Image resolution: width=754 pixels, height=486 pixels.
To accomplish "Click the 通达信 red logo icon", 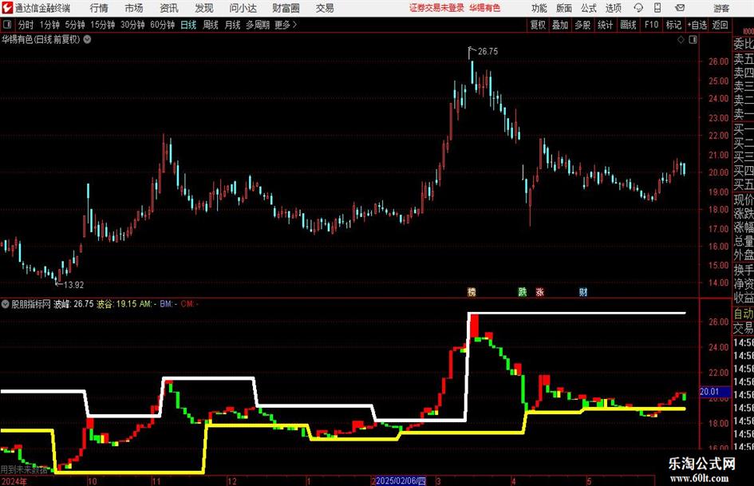I will [x=7, y=8].
